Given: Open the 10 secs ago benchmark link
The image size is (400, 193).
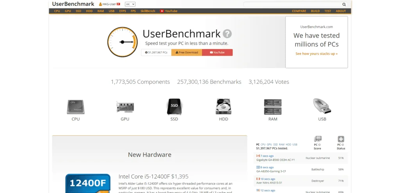Looking at the screenshot, I should pyautogui.click(x=268, y=179).
